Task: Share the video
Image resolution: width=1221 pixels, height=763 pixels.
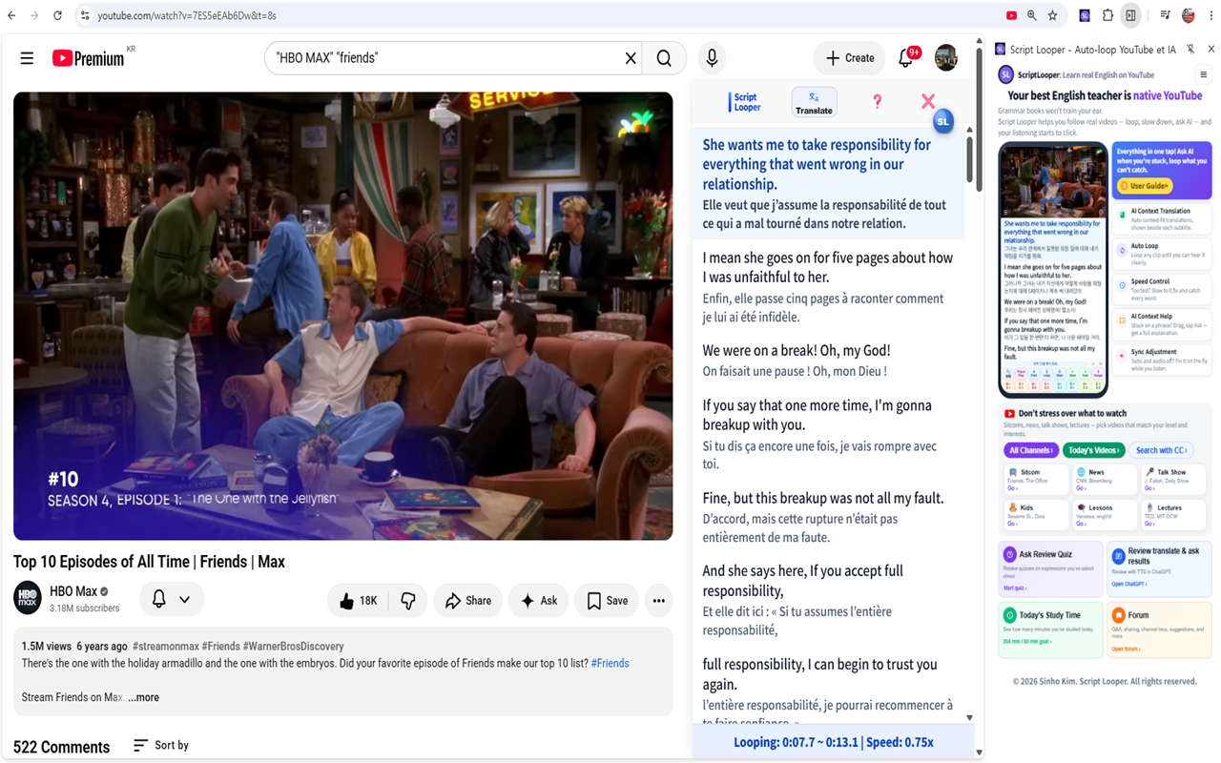Action: [467, 601]
